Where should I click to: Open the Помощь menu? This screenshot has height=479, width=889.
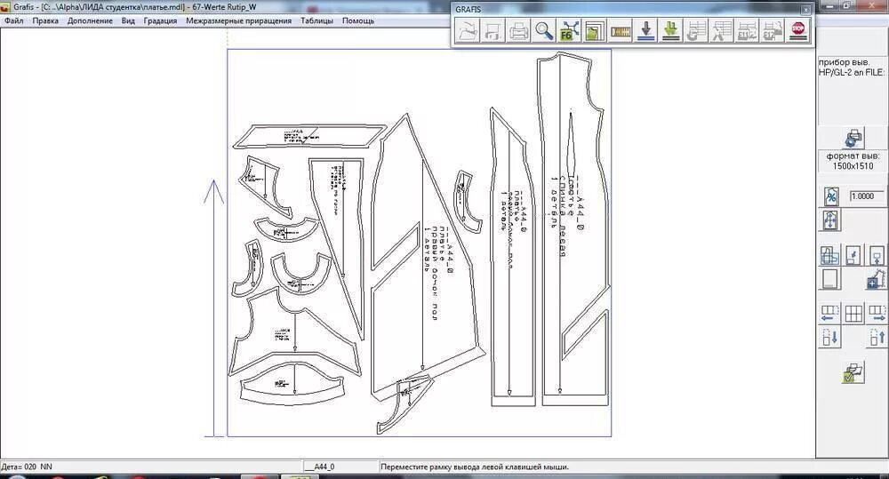[x=358, y=20]
